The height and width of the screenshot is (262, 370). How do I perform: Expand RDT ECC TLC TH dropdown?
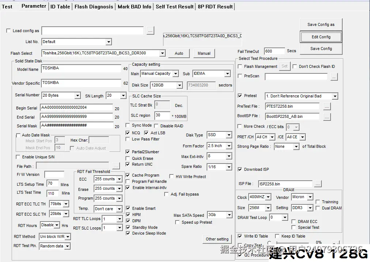(x=66, y=204)
